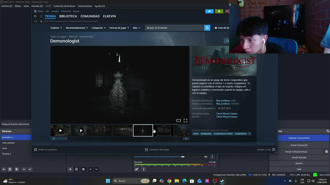Open Steam notifications bell

point(219,11)
